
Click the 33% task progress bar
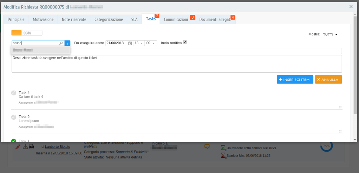(27, 33)
